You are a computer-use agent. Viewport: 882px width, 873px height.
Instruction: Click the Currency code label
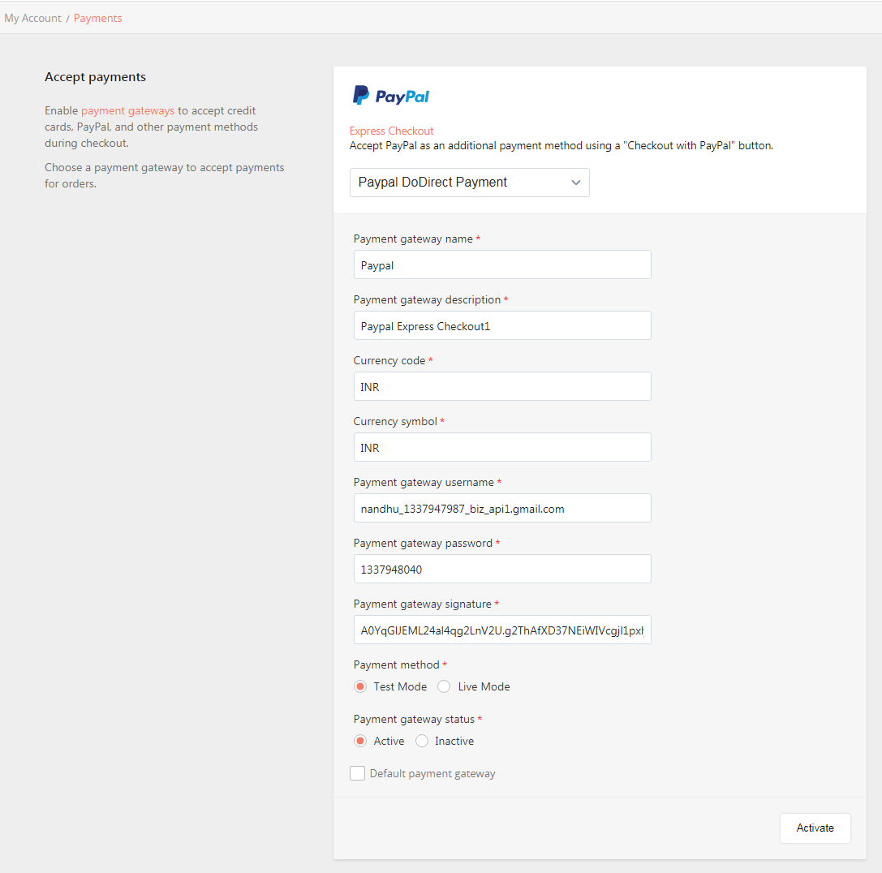tap(389, 360)
